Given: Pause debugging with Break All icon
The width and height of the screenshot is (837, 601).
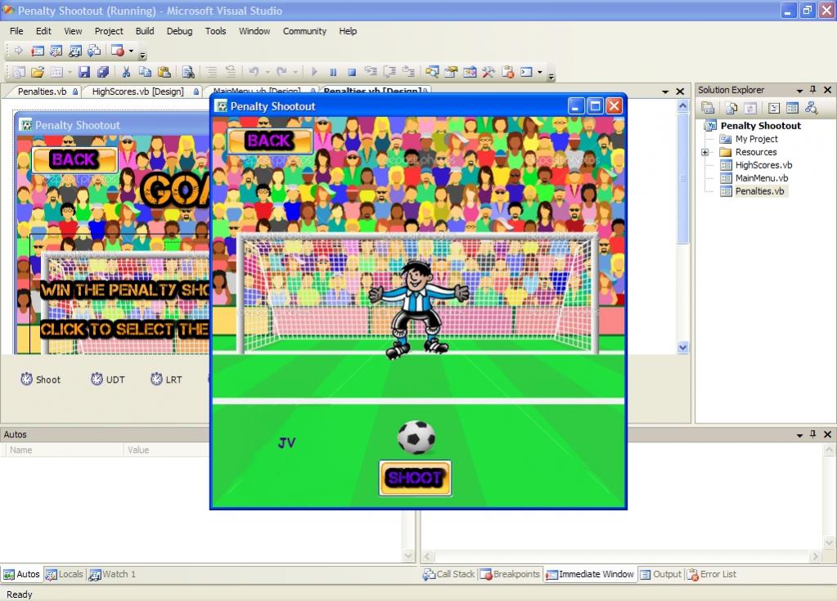Looking at the screenshot, I should [x=333, y=72].
